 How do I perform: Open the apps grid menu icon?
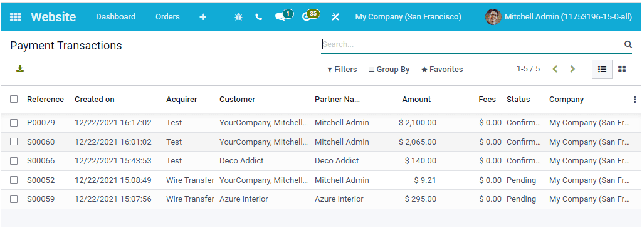(x=15, y=17)
